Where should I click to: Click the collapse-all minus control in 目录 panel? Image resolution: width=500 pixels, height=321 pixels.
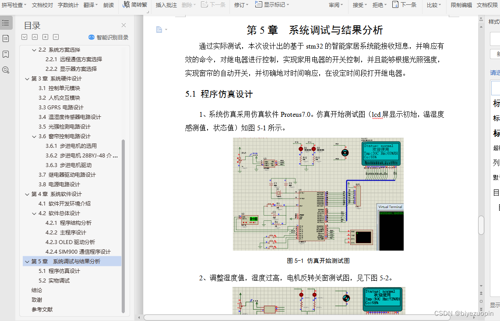pyautogui.click(x=55, y=37)
